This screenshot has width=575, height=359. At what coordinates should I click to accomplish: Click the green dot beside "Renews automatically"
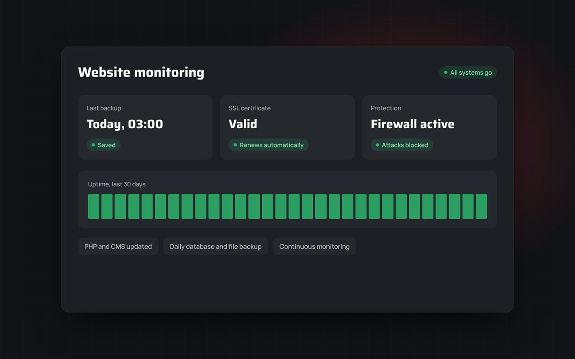click(235, 145)
